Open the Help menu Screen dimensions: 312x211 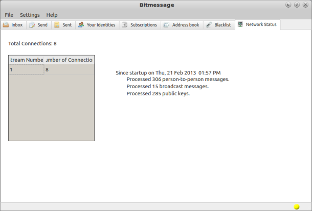click(52, 15)
